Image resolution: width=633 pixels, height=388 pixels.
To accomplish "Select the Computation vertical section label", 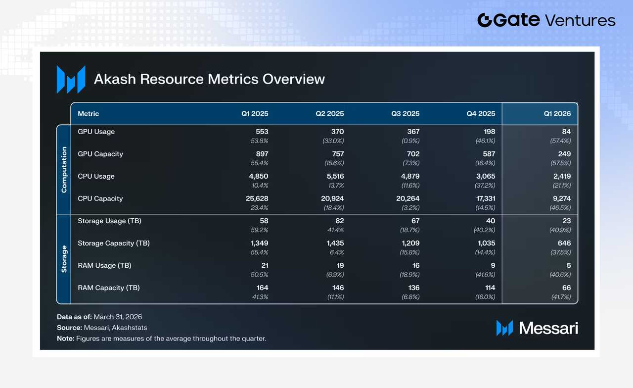I will pyautogui.click(x=64, y=169).
